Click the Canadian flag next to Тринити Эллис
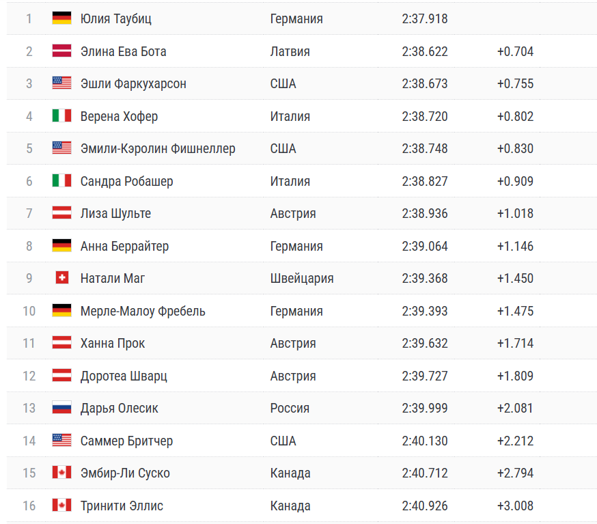Image resolution: width=597 pixels, height=524 pixels. [61, 506]
